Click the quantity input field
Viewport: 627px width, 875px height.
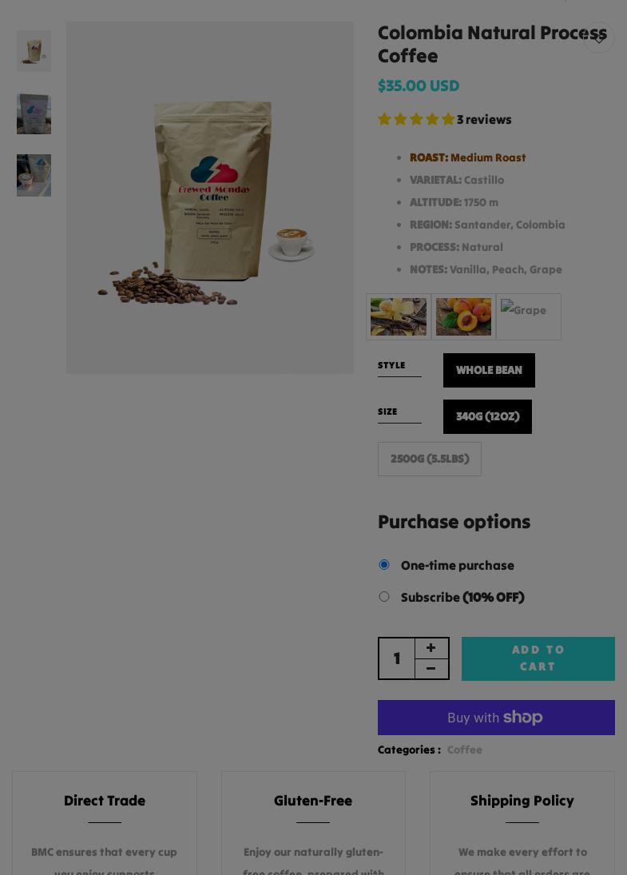pyautogui.click(x=397, y=658)
